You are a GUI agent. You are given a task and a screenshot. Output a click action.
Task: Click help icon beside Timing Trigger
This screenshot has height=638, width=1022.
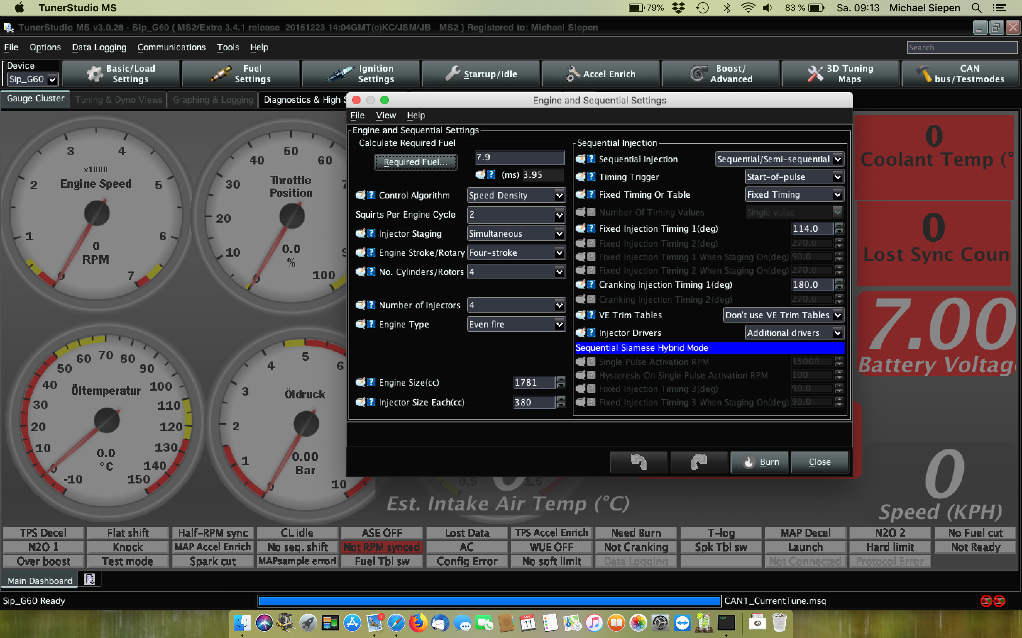point(591,177)
